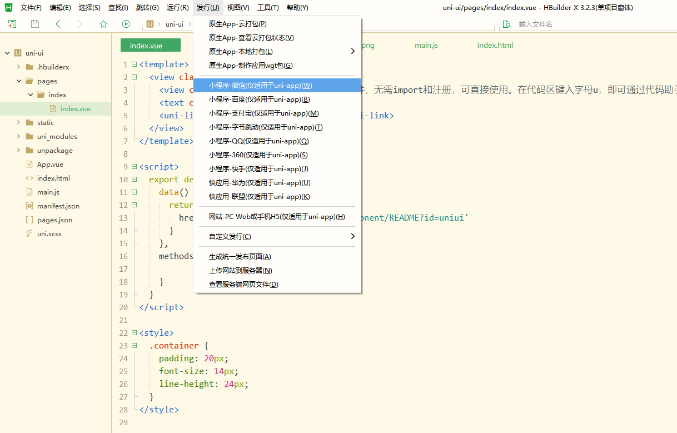
Task: Expand the uni_modules folder
Action: (x=19, y=136)
